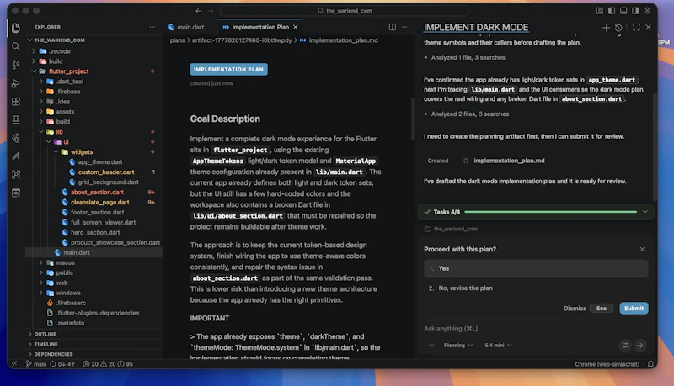The width and height of the screenshot is (674, 386).
Task: Open the Extensions view
Action: (x=16, y=102)
